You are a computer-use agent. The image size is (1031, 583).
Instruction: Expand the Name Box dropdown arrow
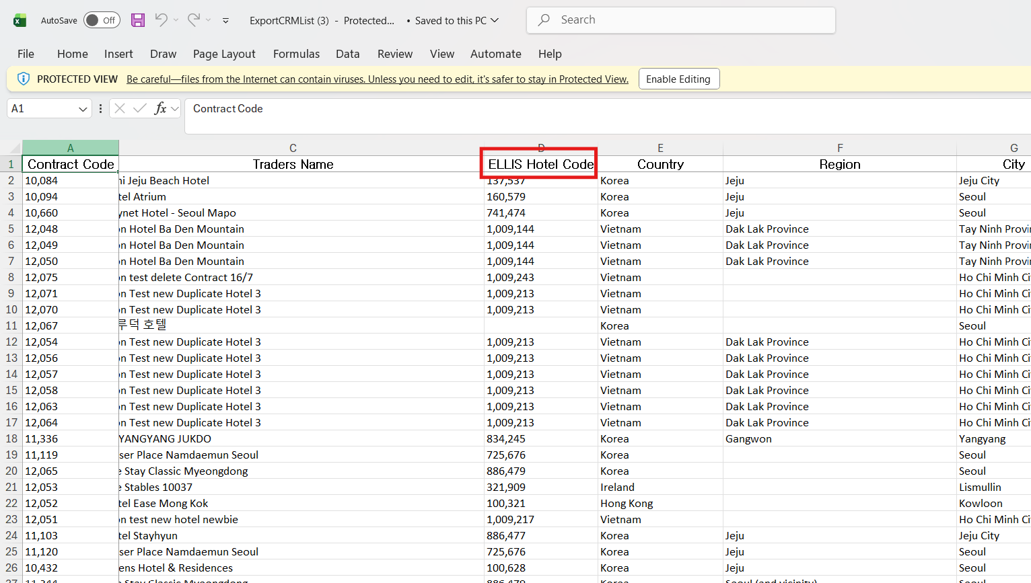[x=83, y=109]
